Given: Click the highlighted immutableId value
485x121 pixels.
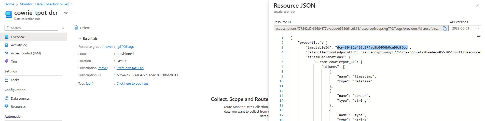Looking at the screenshot, I should [x=372, y=47].
